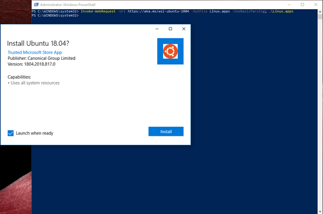Click the PowerShell scrollbar thumb

click(x=320, y=17)
